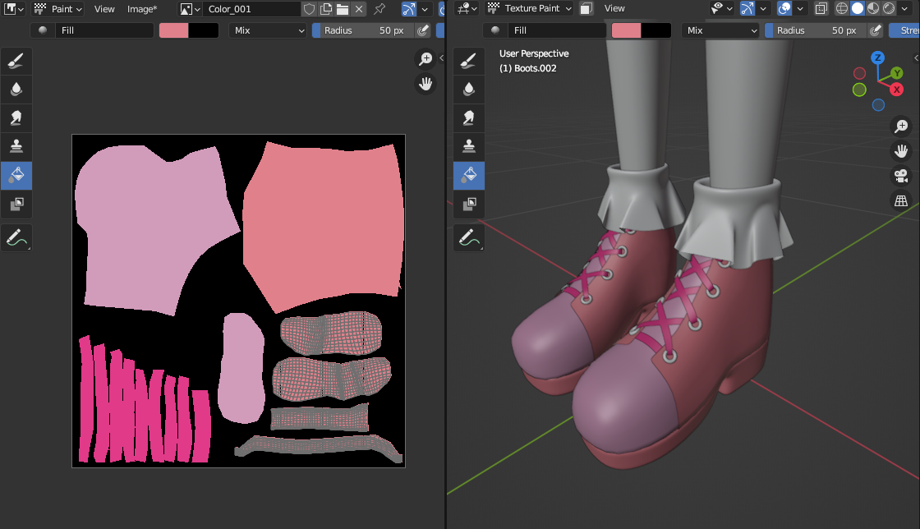This screenshot has height=529, width=920.
Task: Unlink the Color_001 image with the X
Action: click(359, 9)
